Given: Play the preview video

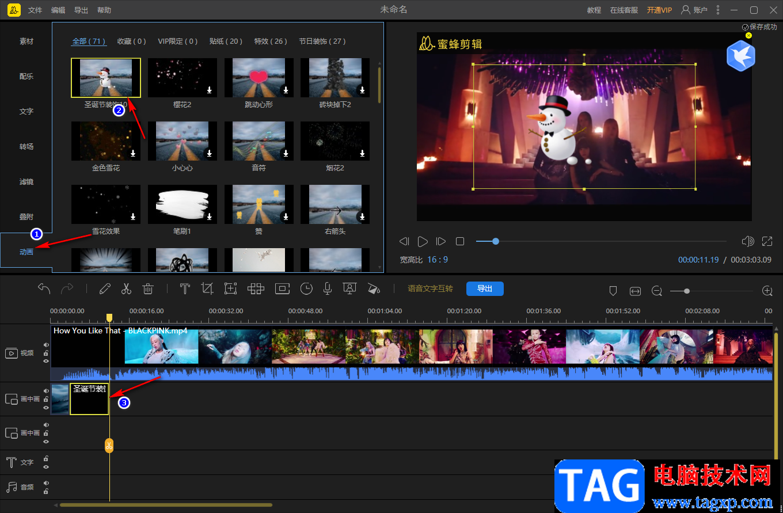Looking at the screenshot, I should (423, 241).
